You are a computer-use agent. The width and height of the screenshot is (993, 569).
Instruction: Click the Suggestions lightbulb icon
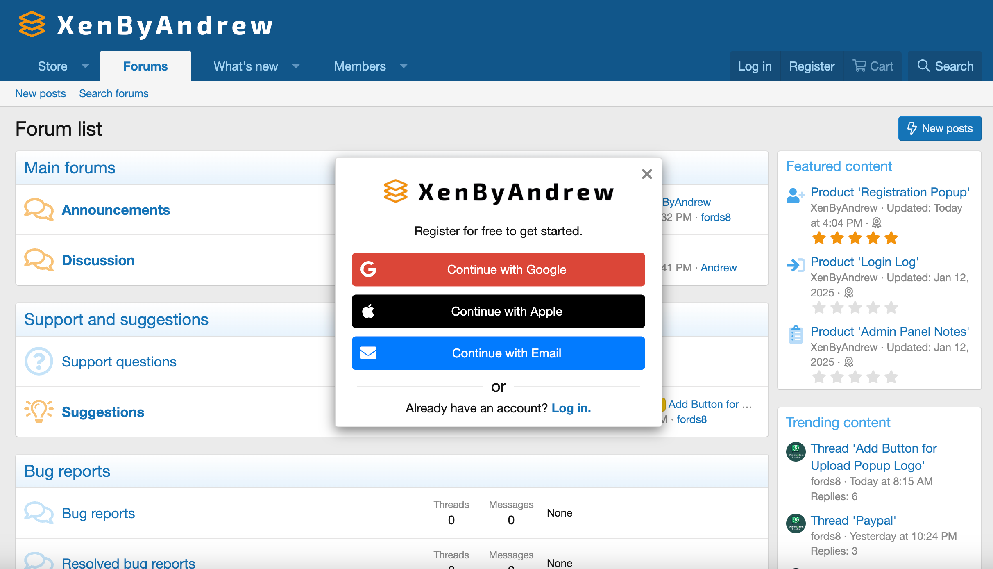[x=38, y=412]
